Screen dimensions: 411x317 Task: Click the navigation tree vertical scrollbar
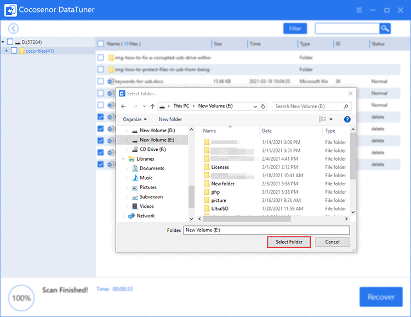tap(191, 197)
